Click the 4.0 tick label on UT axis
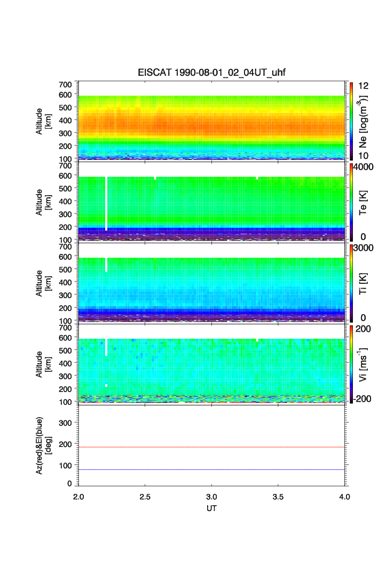The width and height of the screenshot is (378, 567). pos(344,496)
